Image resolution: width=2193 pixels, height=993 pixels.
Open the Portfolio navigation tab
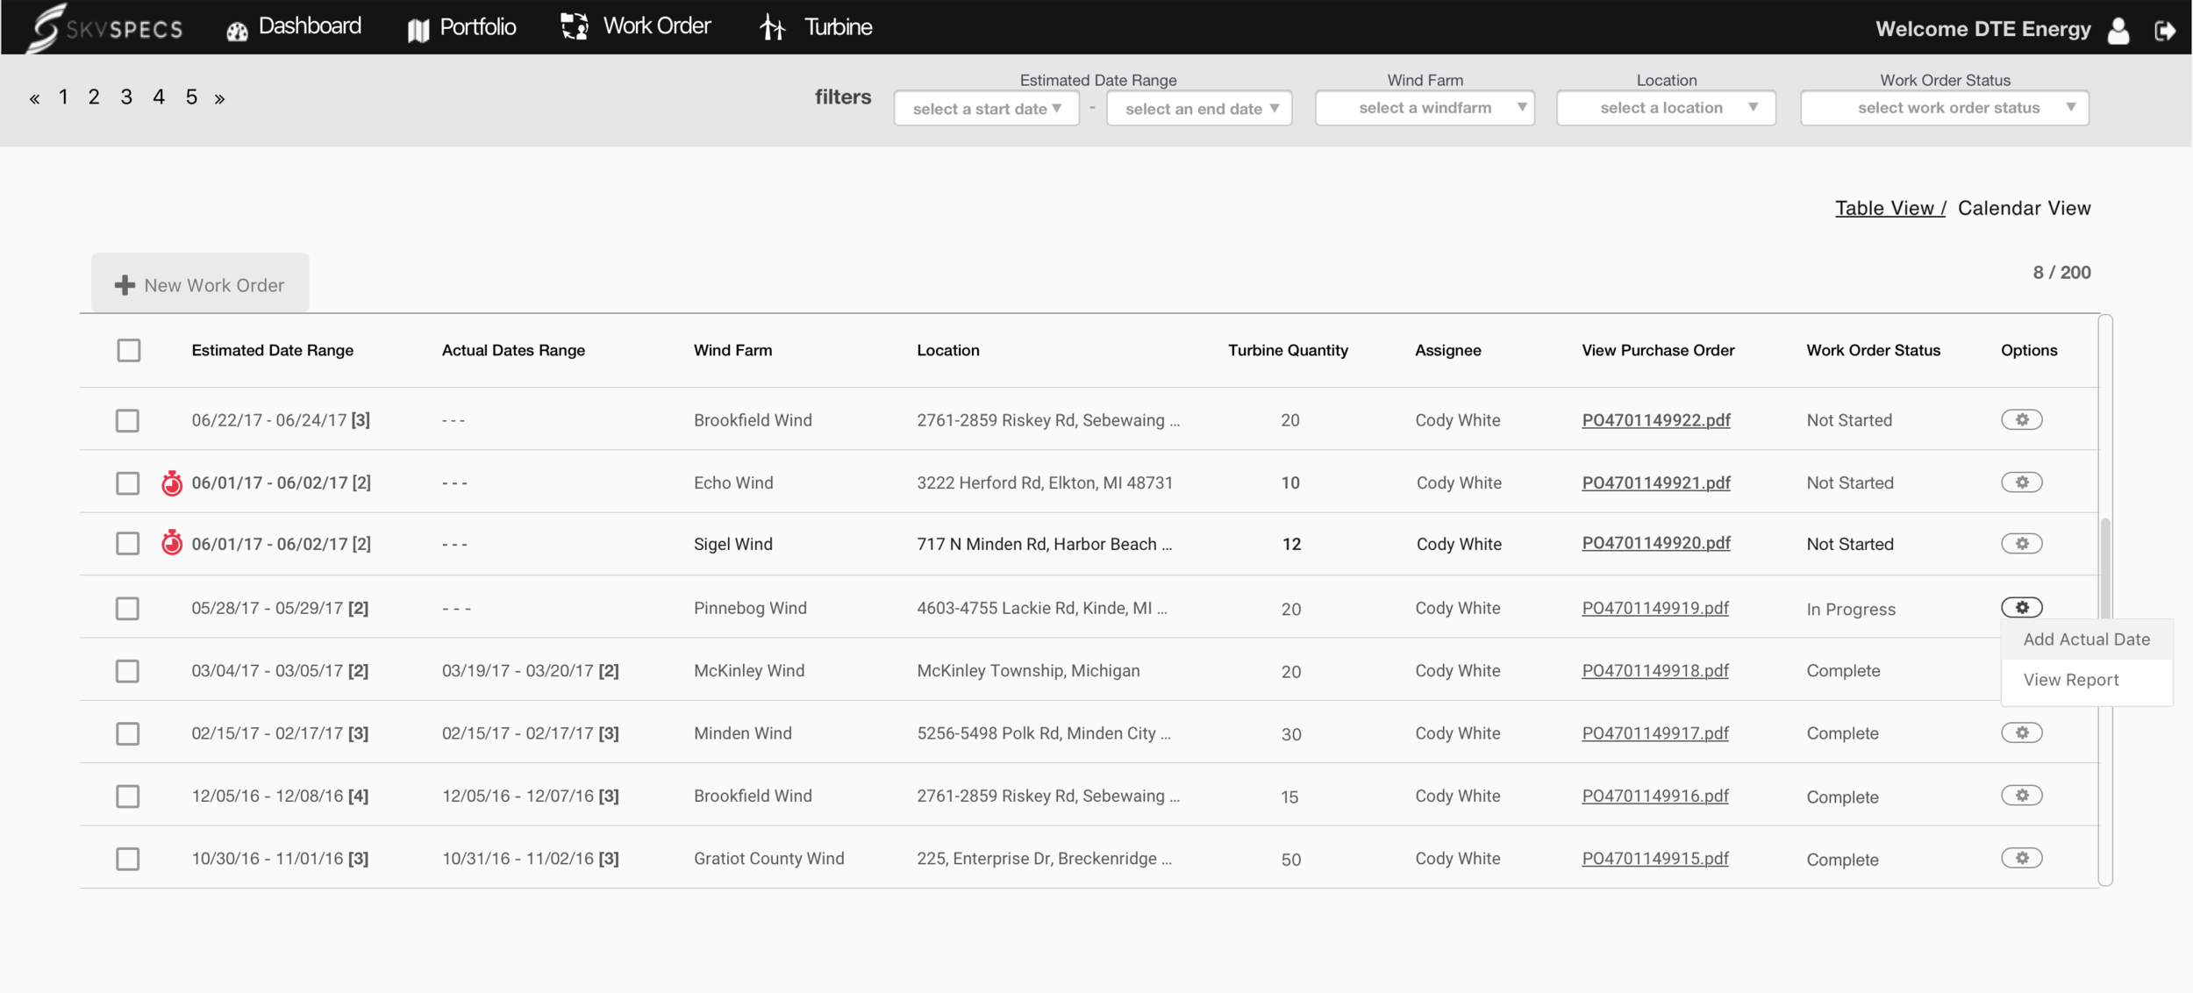pos(461,27)
